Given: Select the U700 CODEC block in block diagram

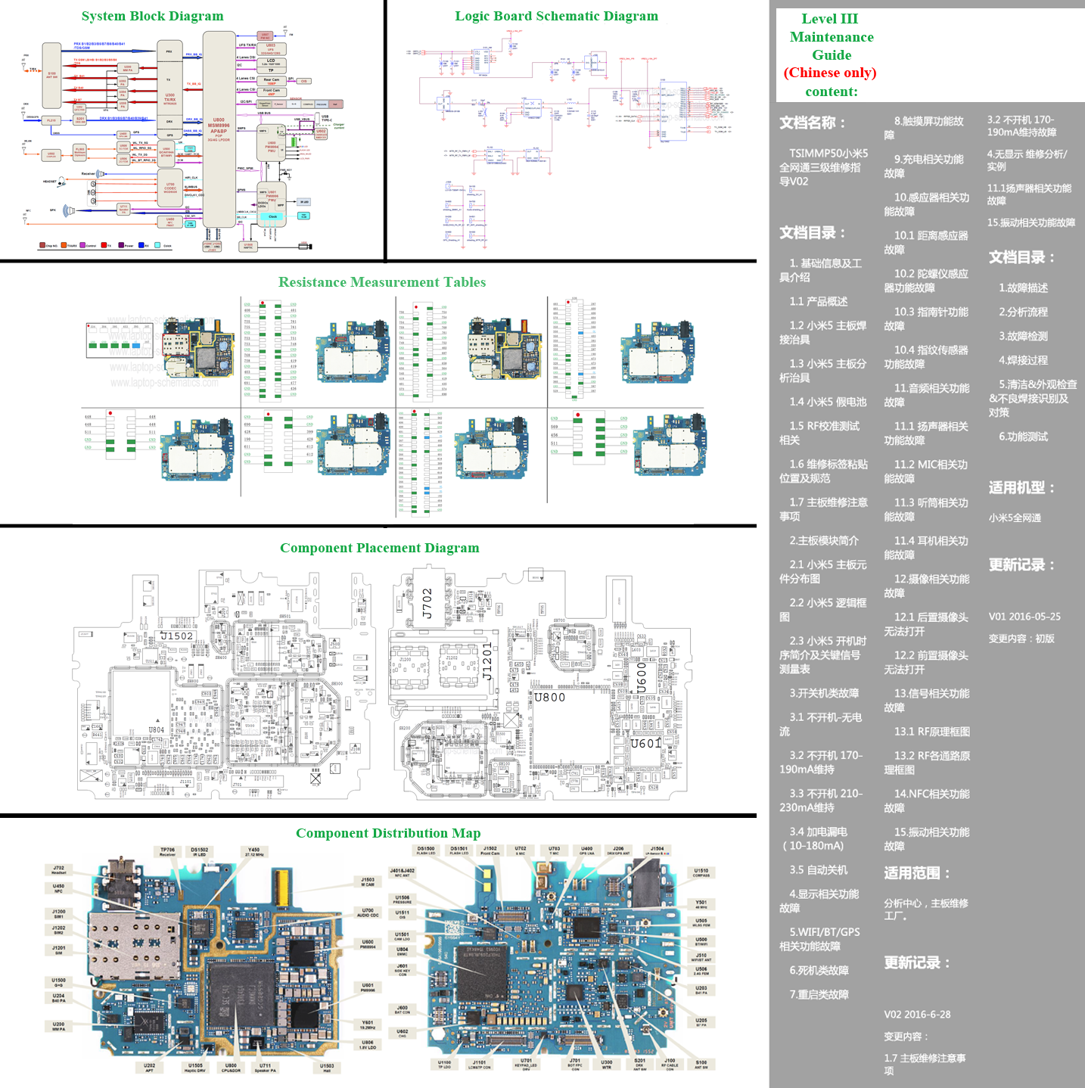Looking at the screenshot, I should 170,188.
